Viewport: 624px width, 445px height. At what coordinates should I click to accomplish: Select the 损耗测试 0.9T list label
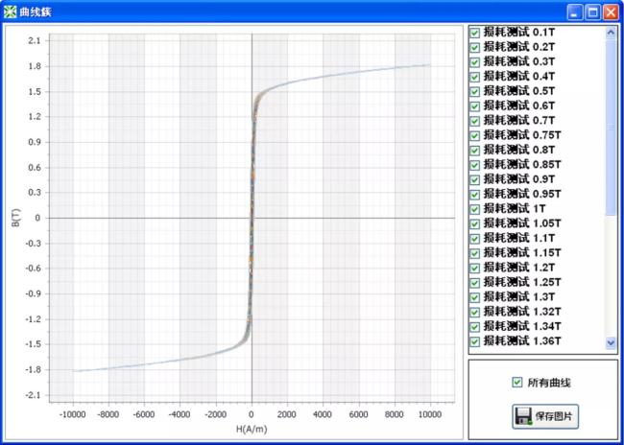518,179
